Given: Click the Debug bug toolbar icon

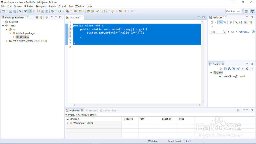Looking at the screenshot, I should coord(52,11).
